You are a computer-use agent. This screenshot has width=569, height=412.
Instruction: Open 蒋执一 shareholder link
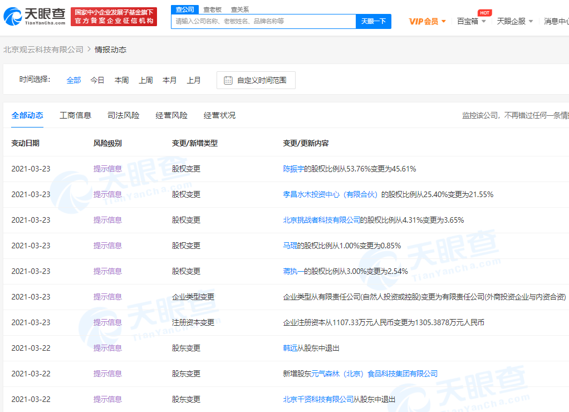(x=293, y=271)
